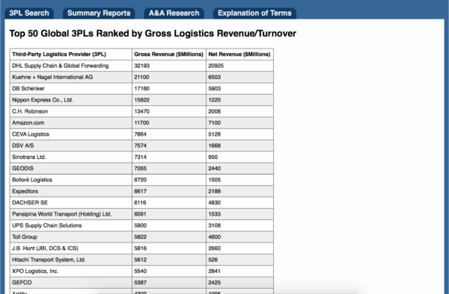Click net revenue value 5903
The width and height of the screenshot is (449, 294).
pos(215,89)
